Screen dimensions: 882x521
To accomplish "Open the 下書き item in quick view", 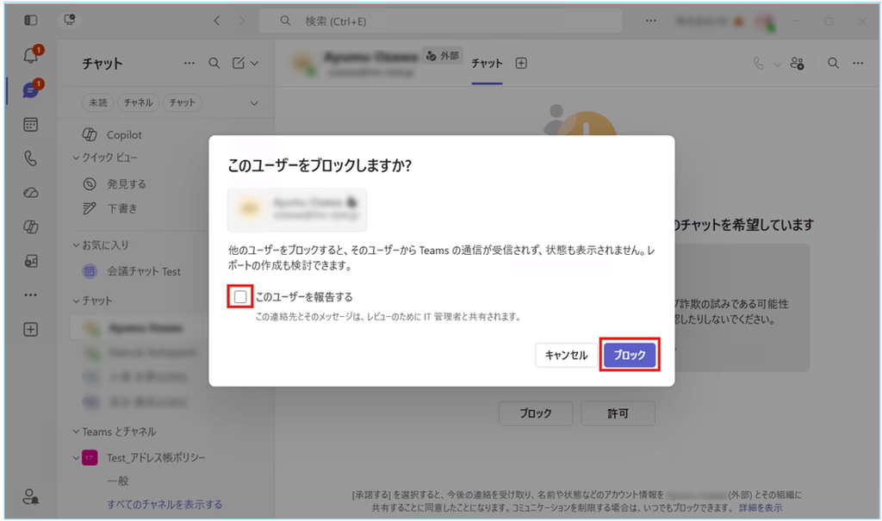I will pyautogui.click(x=122, y=208).
